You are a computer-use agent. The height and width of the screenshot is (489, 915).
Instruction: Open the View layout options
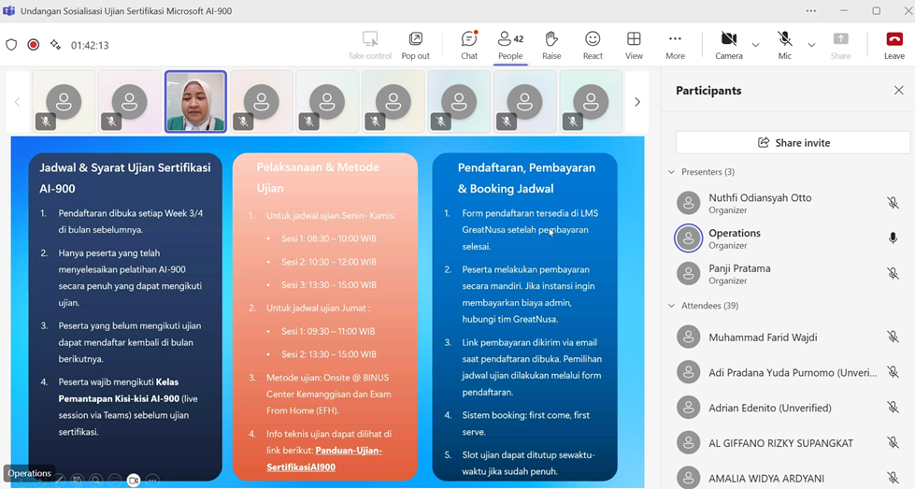click(x=634, y=46)
